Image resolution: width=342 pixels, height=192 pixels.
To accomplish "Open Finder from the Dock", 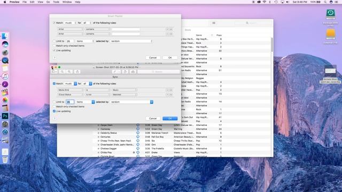I will pos(5,36).
